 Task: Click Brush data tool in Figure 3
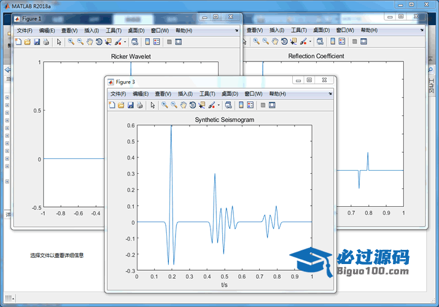tap(212, 105)
